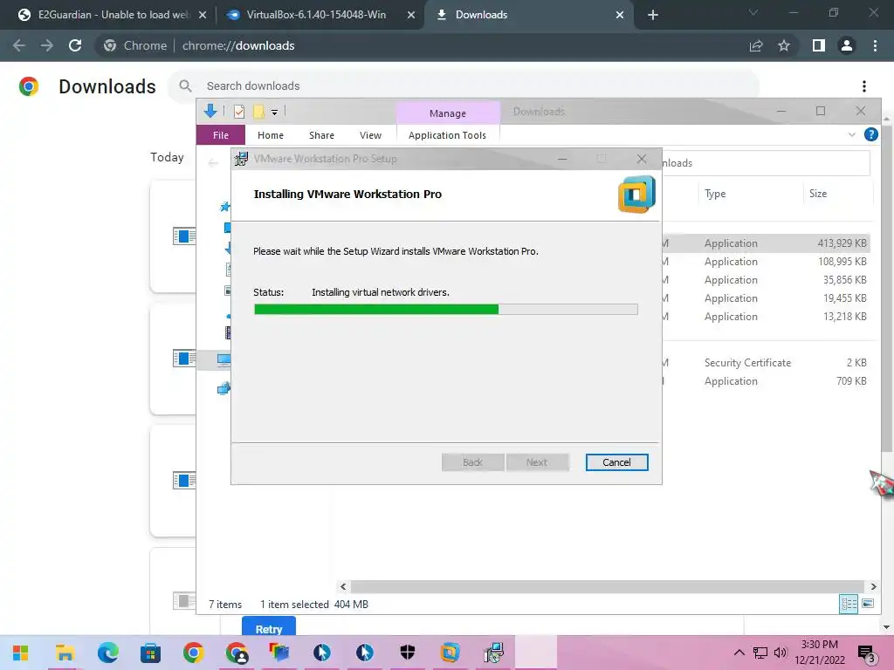The height and width of the screenshot is (670, 894).
Task: Click the '1 item selected 404 MB' status text
Action: (x=314, y=605)
